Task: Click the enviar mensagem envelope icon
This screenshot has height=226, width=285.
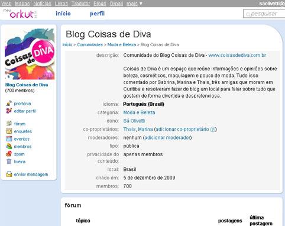Action: coord(9,174)
